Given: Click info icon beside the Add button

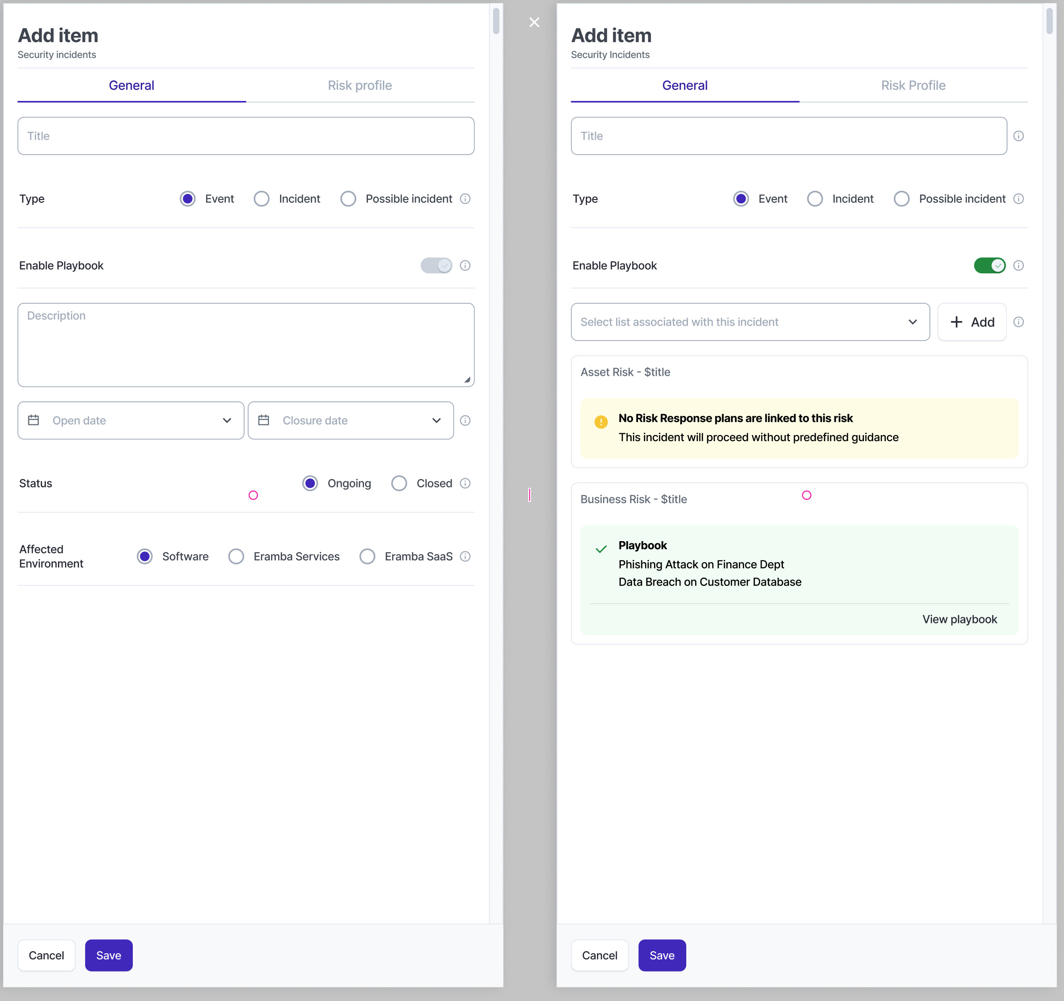Looking at the screenshot, I should [x=1019, y=322].
